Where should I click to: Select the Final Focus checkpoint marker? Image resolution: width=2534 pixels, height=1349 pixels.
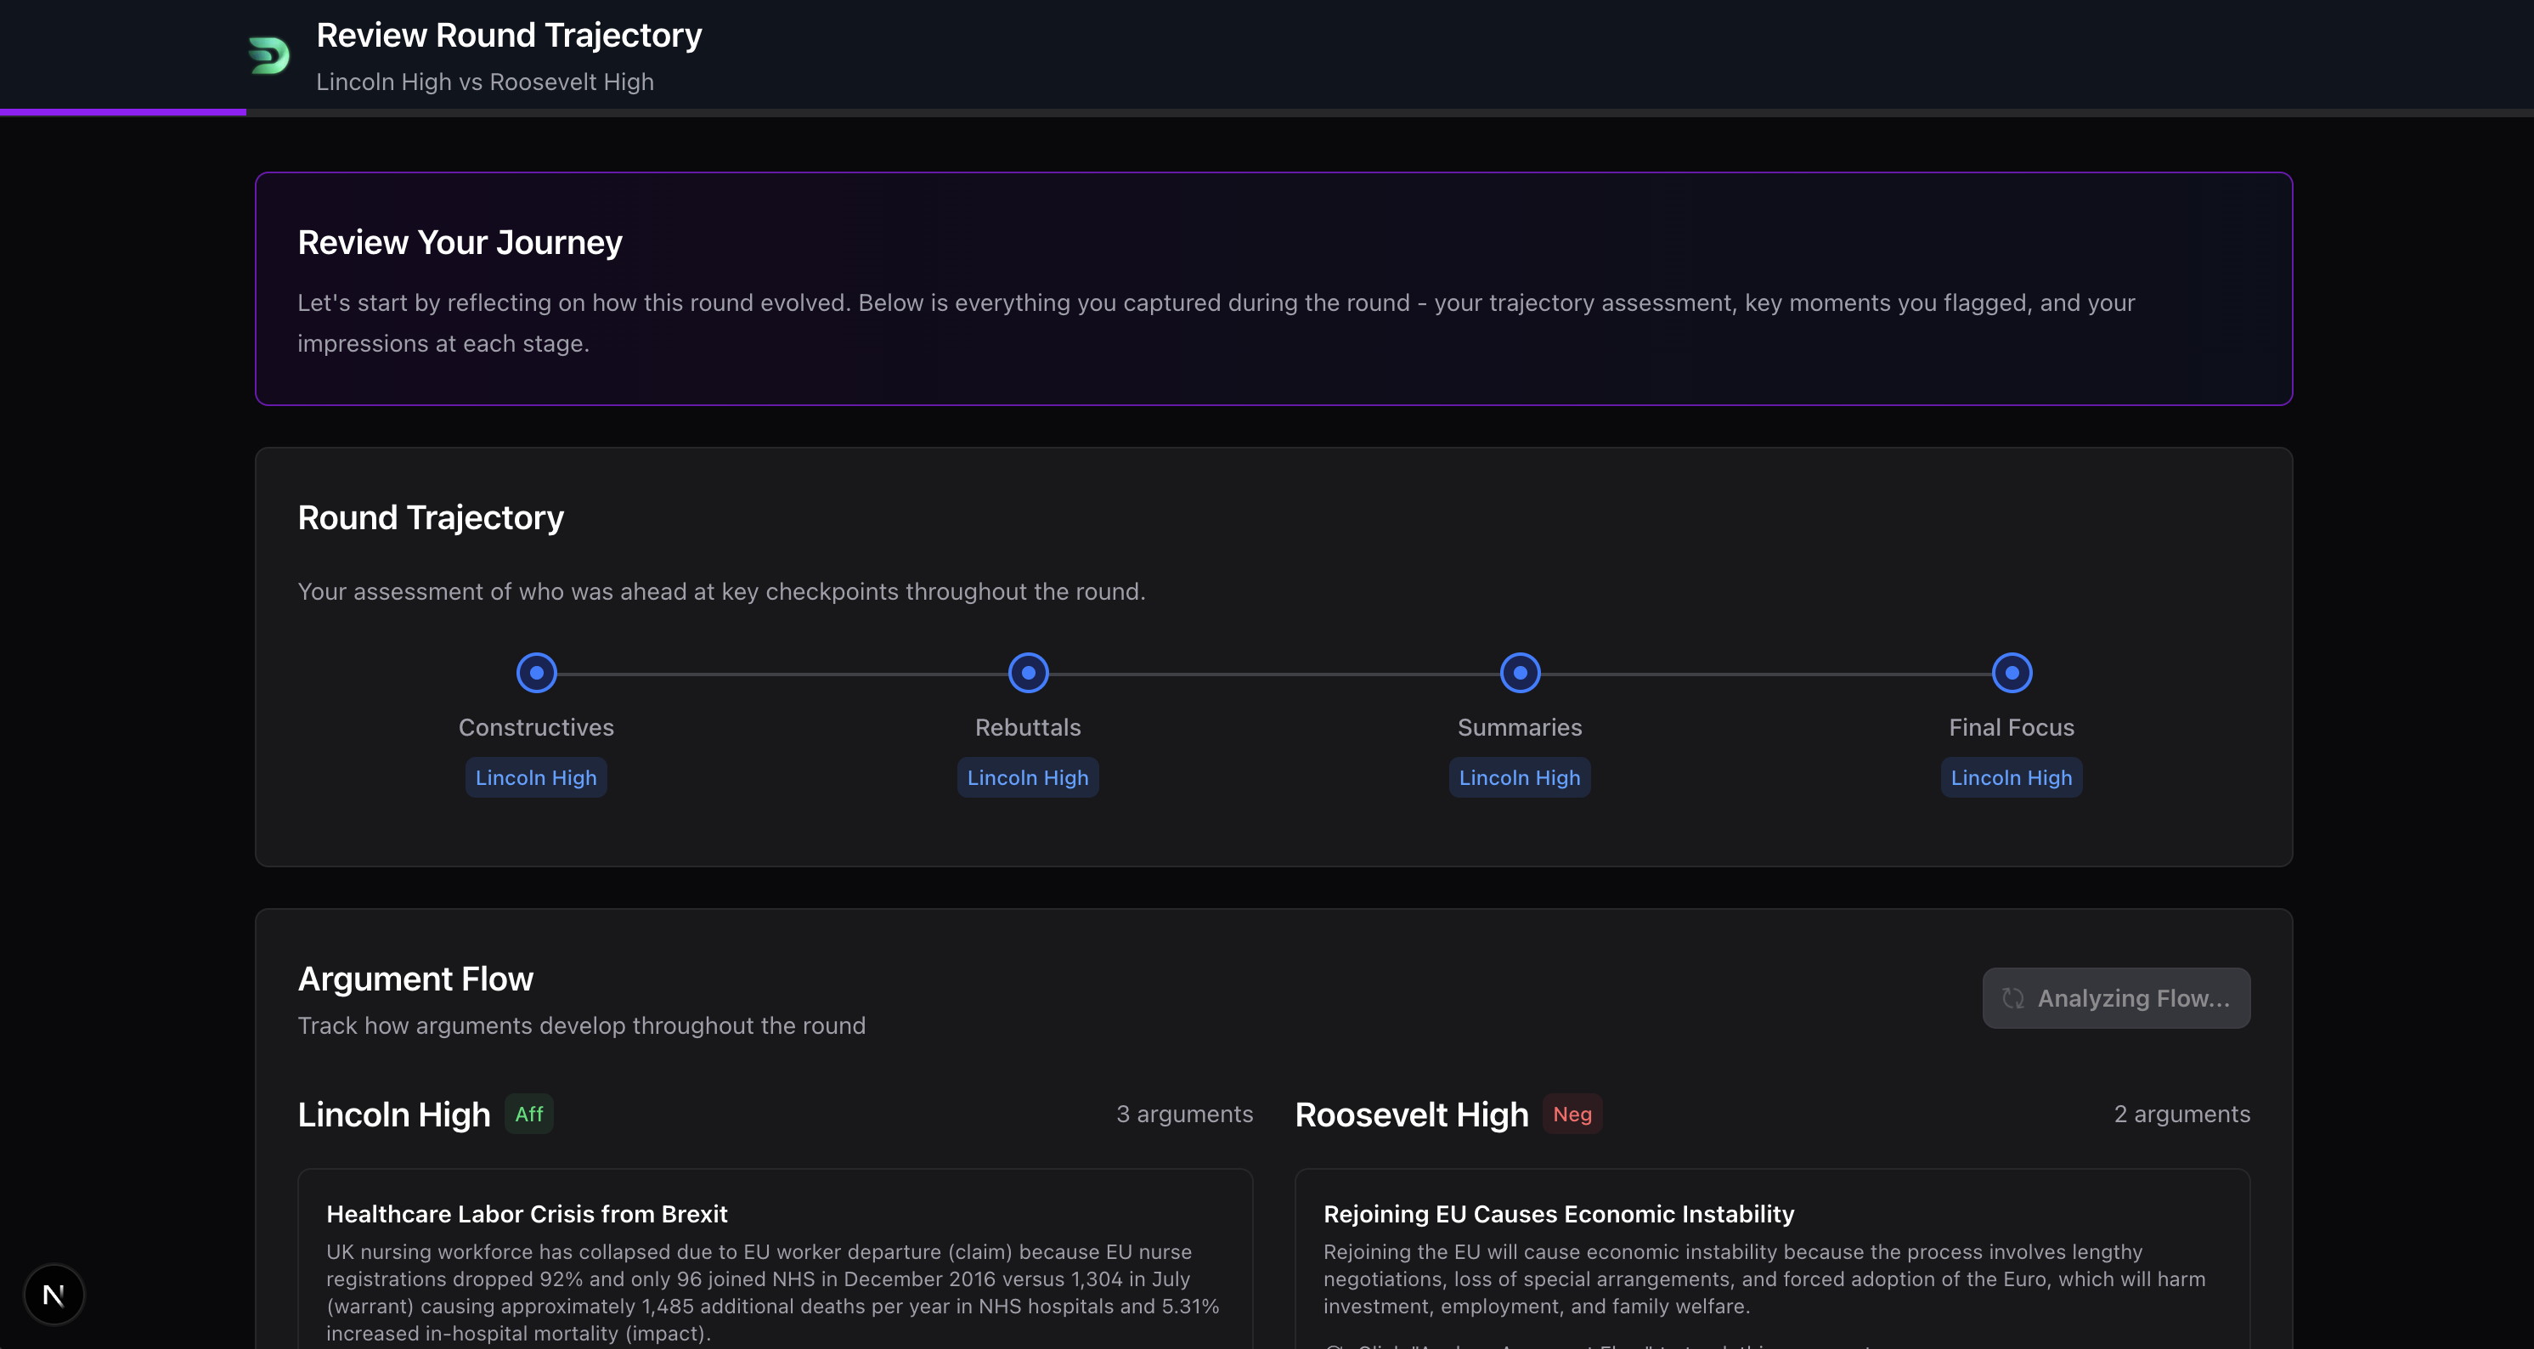click(x=2012, y=673)
